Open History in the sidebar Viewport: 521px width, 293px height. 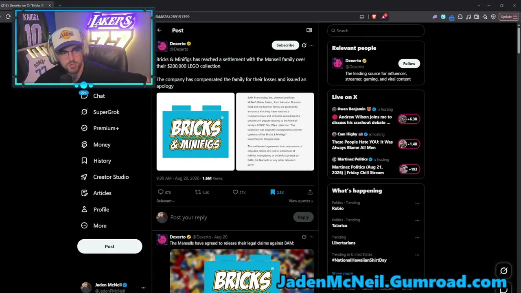click(x=96, y=161)
